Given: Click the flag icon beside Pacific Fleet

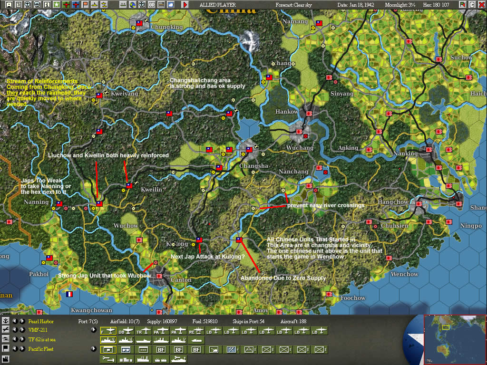Looking at the screenshot, I should [5, 348].
